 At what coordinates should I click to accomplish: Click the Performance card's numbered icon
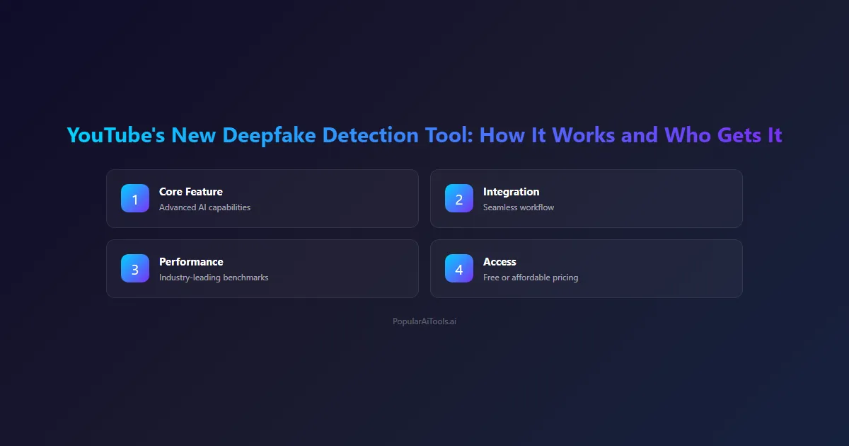[x=134, y=269]
